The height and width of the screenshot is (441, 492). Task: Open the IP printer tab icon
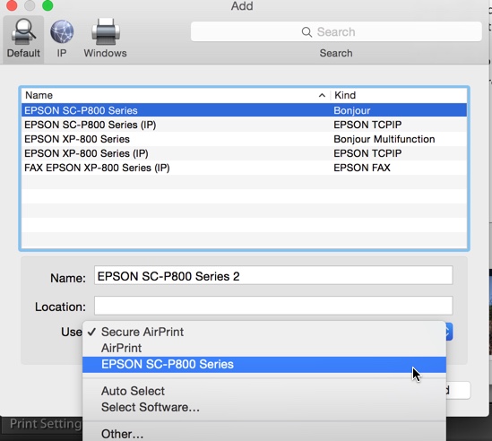click(62, 39)
